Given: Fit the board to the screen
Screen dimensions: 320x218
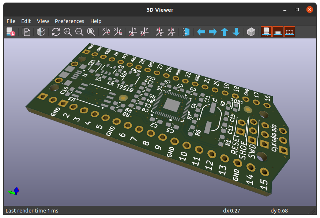Looking at the screenshot, I should 91,32.
